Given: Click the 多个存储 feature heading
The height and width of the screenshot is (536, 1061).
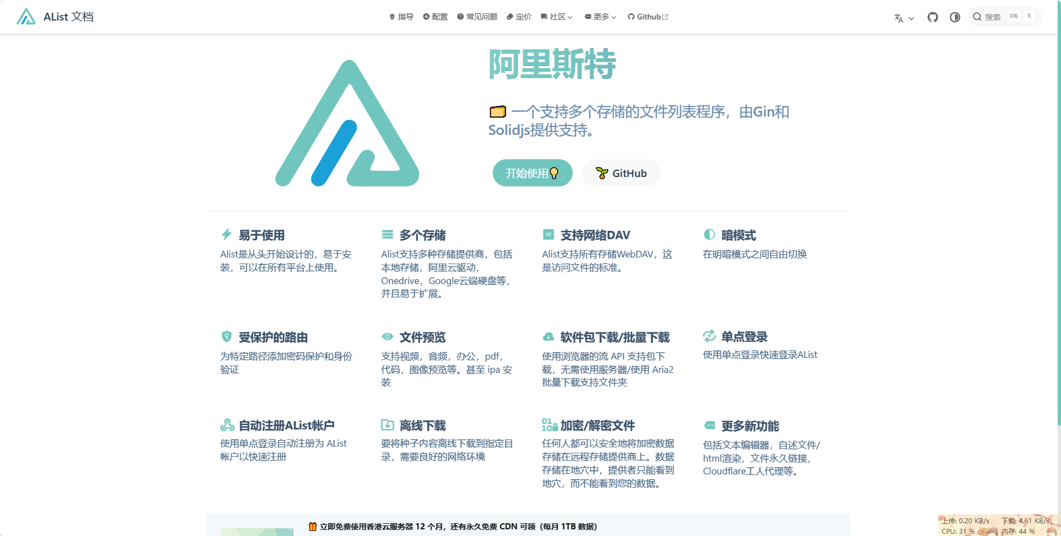Looking at the screenshot, I should coord(422,235).
